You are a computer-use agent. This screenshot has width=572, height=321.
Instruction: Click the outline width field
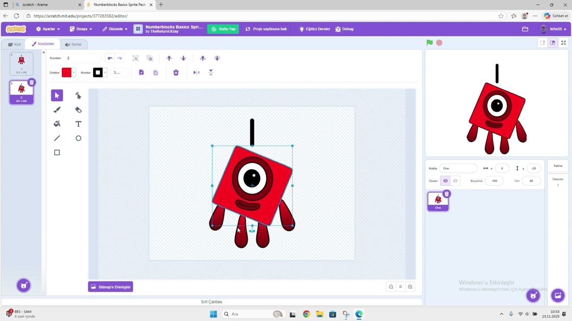(x=119, y=72)
